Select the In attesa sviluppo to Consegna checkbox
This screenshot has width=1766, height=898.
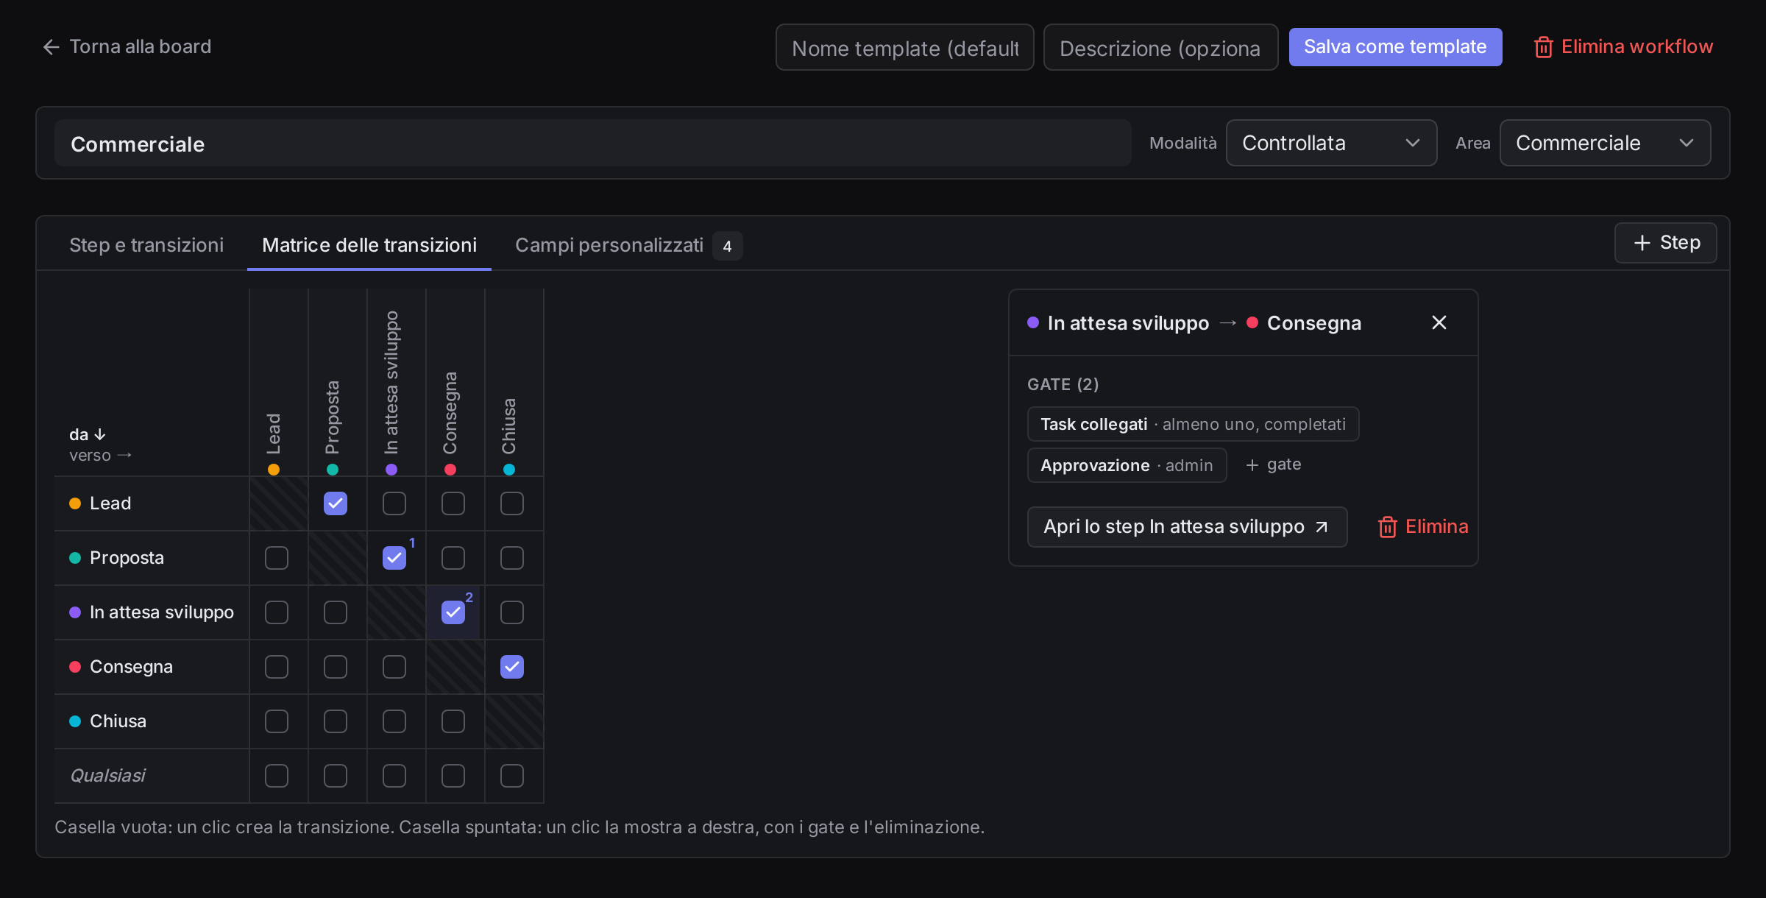click(453, 612)
